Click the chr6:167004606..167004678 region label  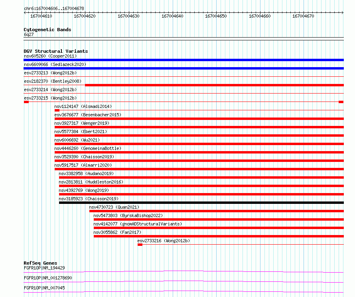[54, 8]
